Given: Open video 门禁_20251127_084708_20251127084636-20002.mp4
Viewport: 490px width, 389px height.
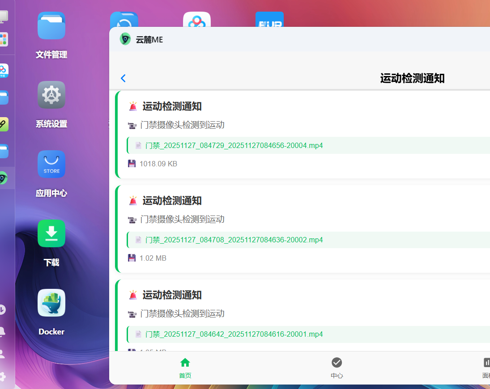Looking at the screenshot, I should point(234,240).
